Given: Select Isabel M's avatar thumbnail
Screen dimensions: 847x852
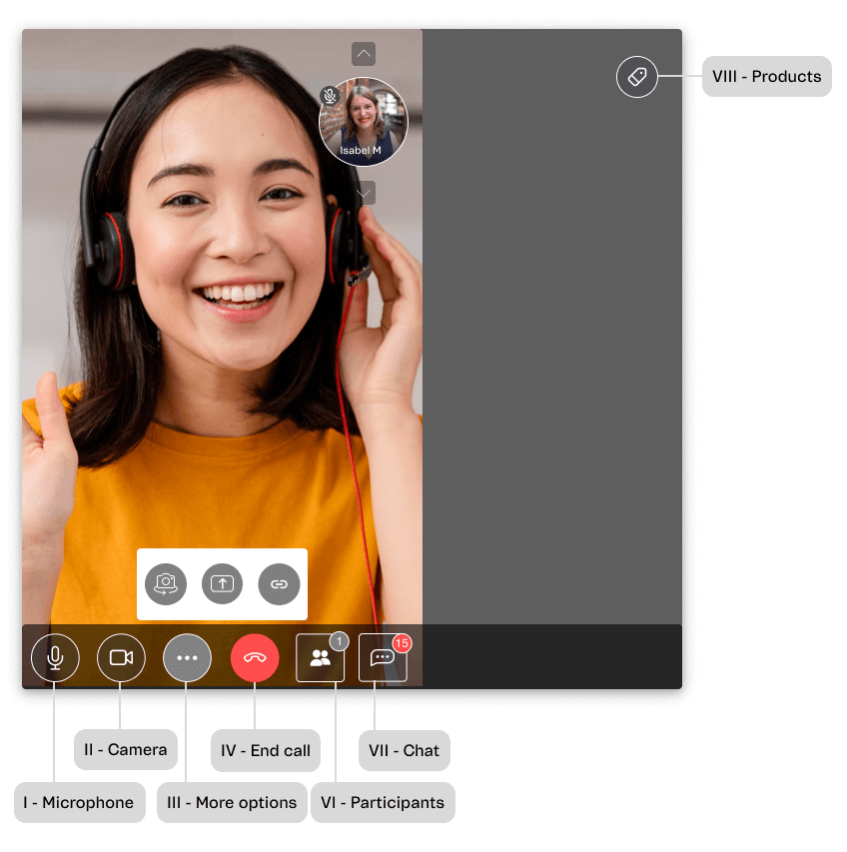Looking at the screenshot, I should tap(364, 121).
